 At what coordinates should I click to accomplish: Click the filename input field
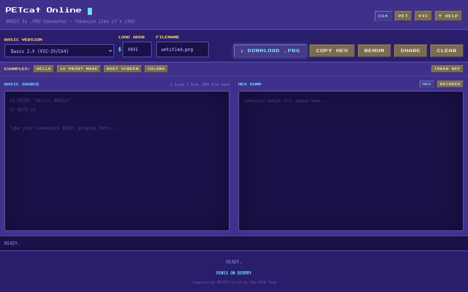[x=182, y=49]
